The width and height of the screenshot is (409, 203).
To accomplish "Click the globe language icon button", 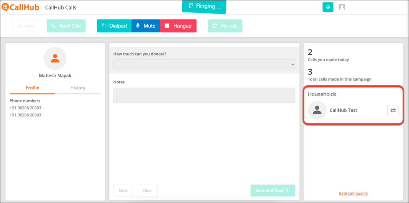I will (x=328, y=7).
